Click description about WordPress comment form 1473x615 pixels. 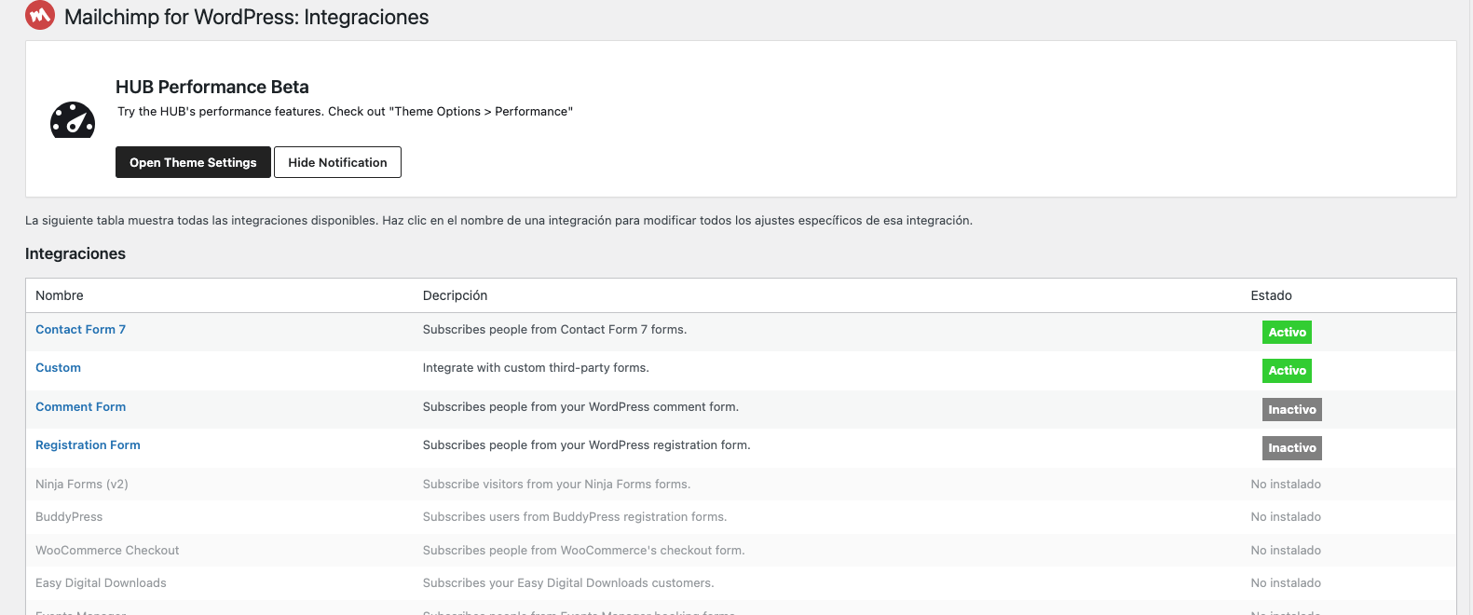point(580,407)
